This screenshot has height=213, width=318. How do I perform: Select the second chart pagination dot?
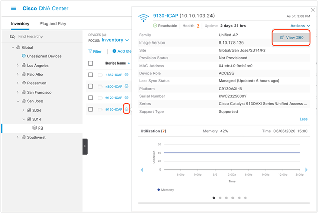220,198
